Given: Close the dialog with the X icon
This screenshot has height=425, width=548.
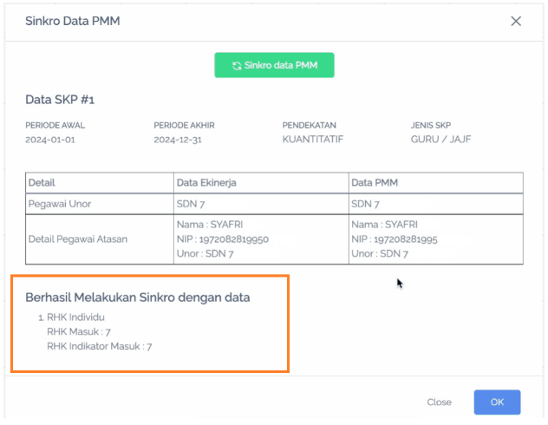Looking at the screenshot, I should [x=516, y=21].
